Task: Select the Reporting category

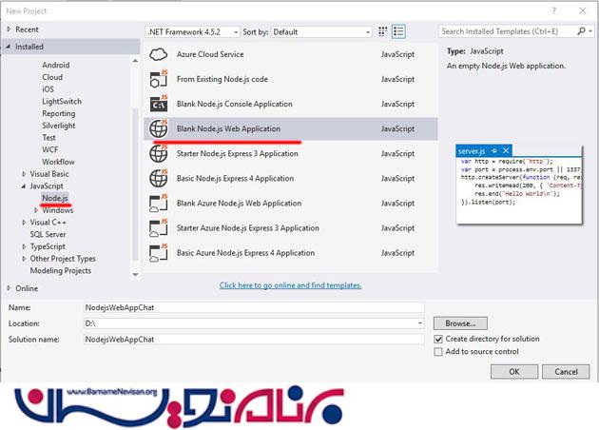Action: (58, 113)
